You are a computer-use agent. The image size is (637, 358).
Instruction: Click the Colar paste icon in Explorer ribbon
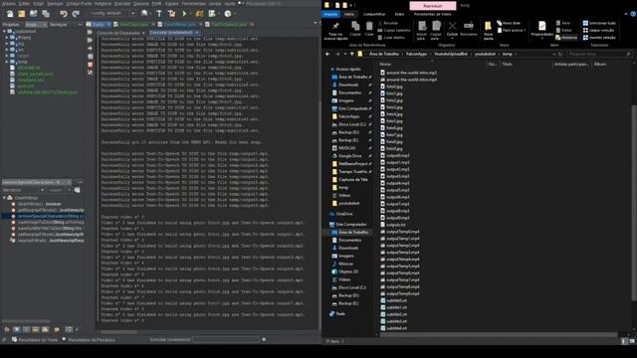tap(369, 27)
